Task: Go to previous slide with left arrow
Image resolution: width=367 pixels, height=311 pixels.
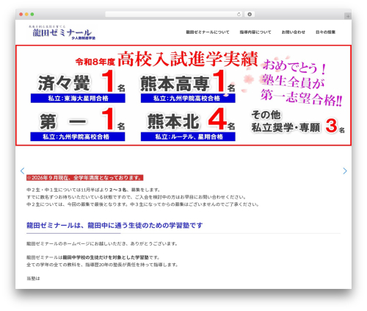Action: pos(22,171)
